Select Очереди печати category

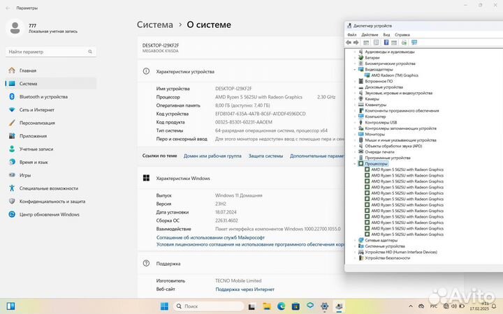[379, 152]
